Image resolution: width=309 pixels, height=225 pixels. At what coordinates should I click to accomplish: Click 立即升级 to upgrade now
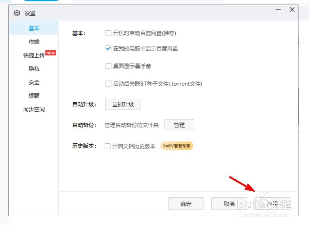tap(123, 104)
